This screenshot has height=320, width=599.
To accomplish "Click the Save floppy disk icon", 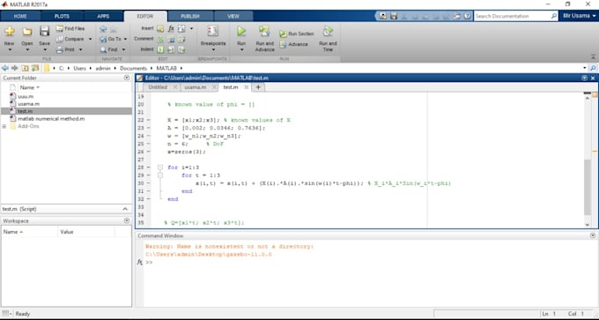I will [44, 32].
